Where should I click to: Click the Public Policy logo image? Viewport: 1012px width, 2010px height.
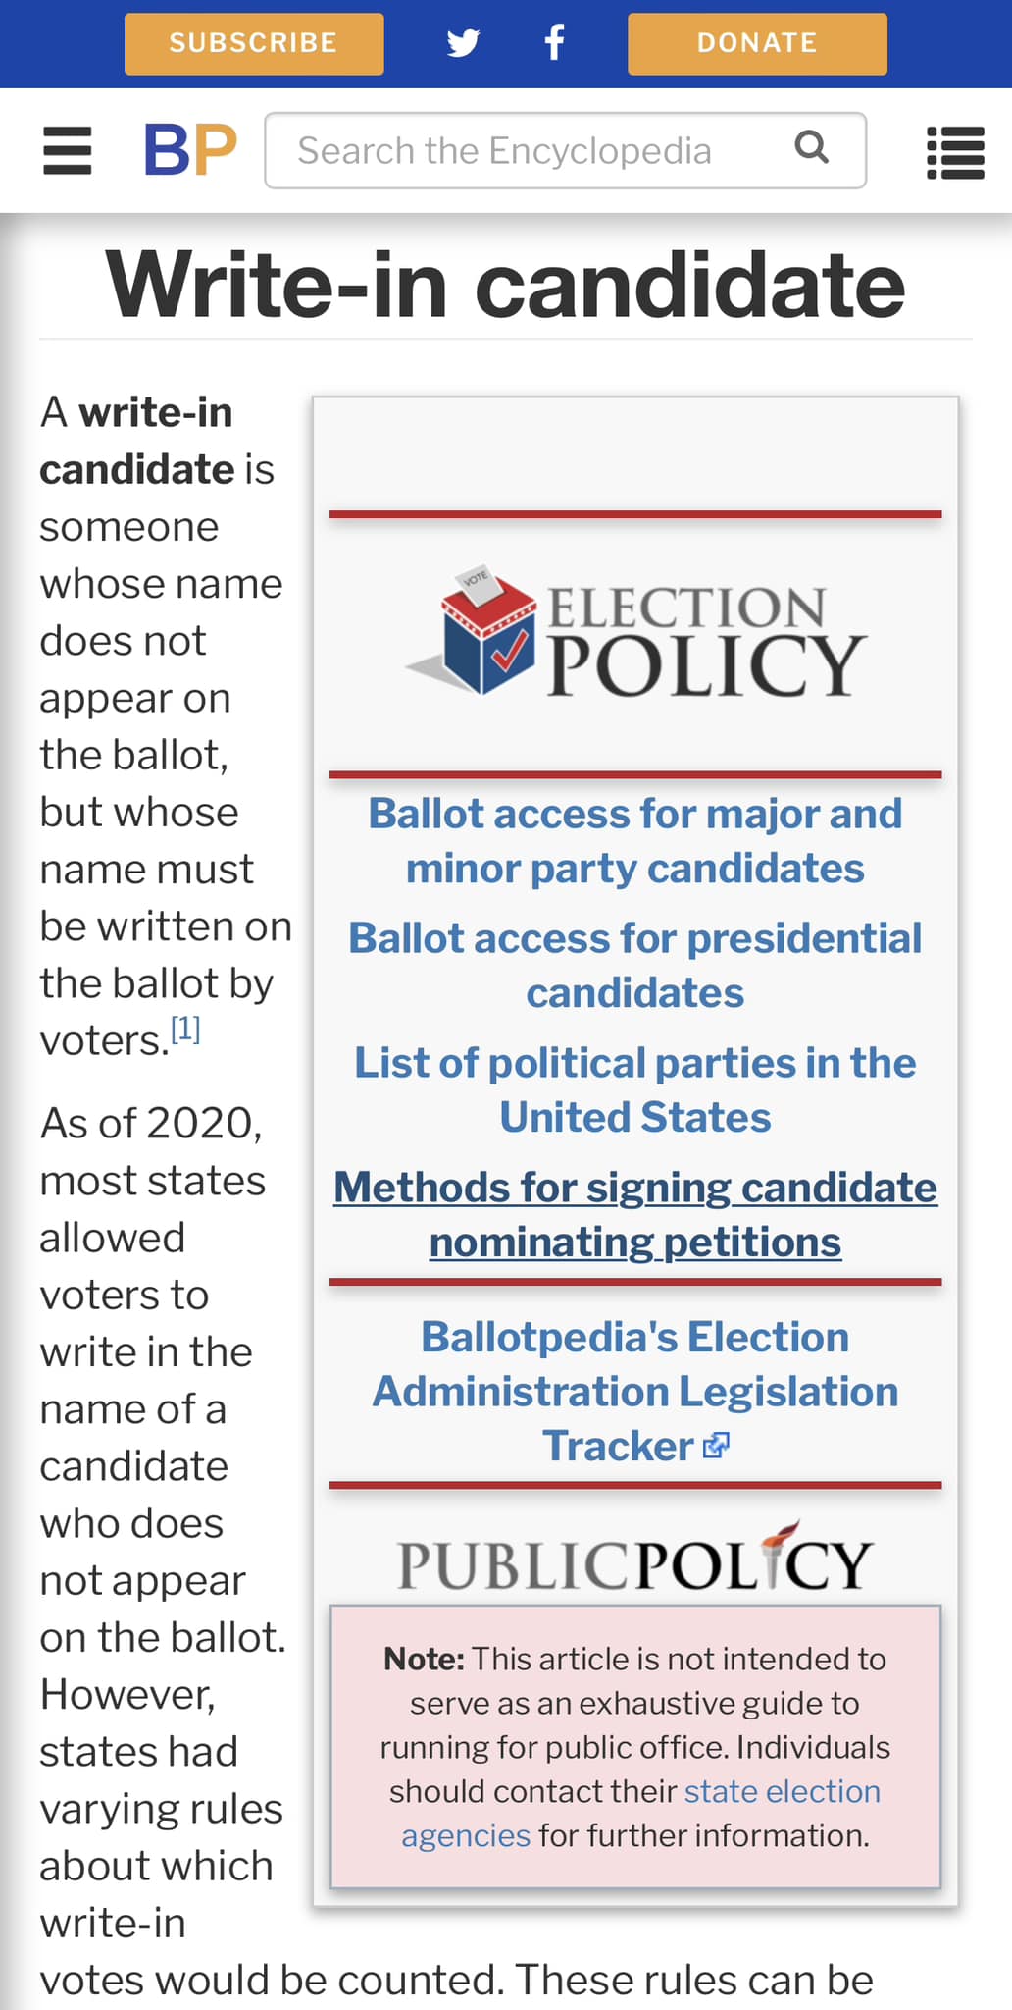(635, 1557)
